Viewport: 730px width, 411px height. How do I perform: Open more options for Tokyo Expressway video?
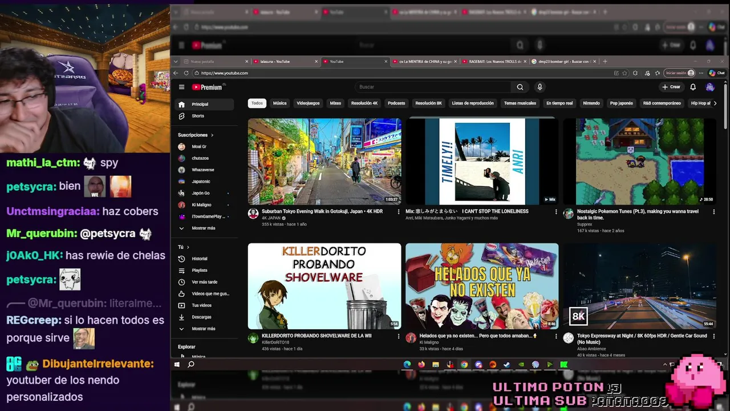tap(713, 336)
